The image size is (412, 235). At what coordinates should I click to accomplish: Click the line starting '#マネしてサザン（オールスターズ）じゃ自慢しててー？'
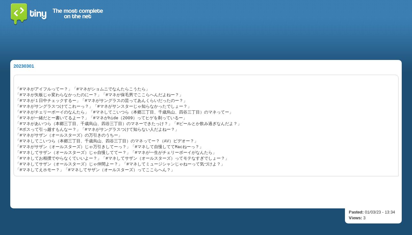click(116, 153)
